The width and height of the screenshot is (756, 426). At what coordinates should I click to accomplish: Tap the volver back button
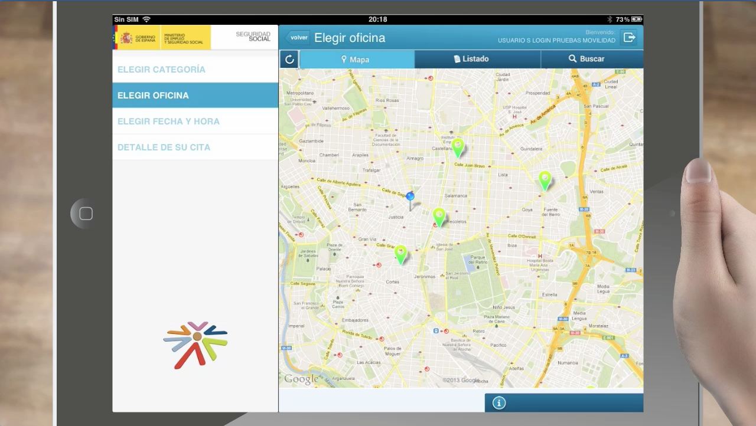point(298,38)
